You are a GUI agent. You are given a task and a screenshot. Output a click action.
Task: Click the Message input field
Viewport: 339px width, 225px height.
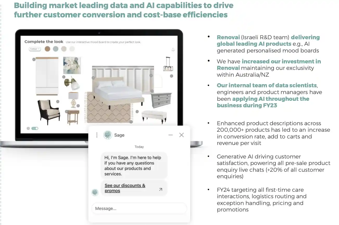tap(139, 208)
